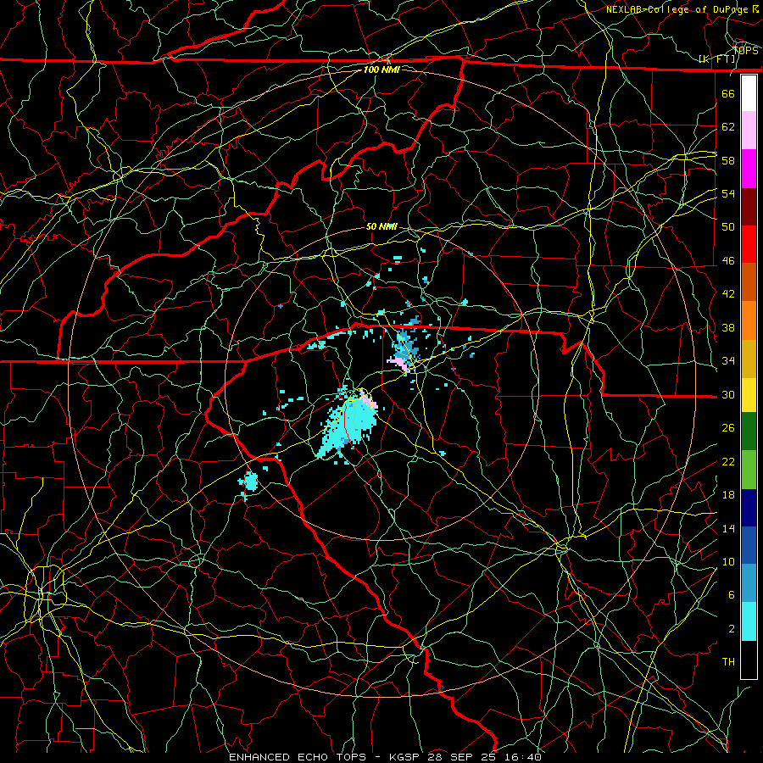763x763 pixels.
Task: Click the 66 legend scale value
Action: tap(728, 93)
